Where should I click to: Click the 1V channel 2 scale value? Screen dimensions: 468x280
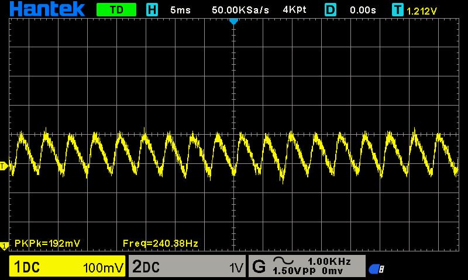[236, 268]
